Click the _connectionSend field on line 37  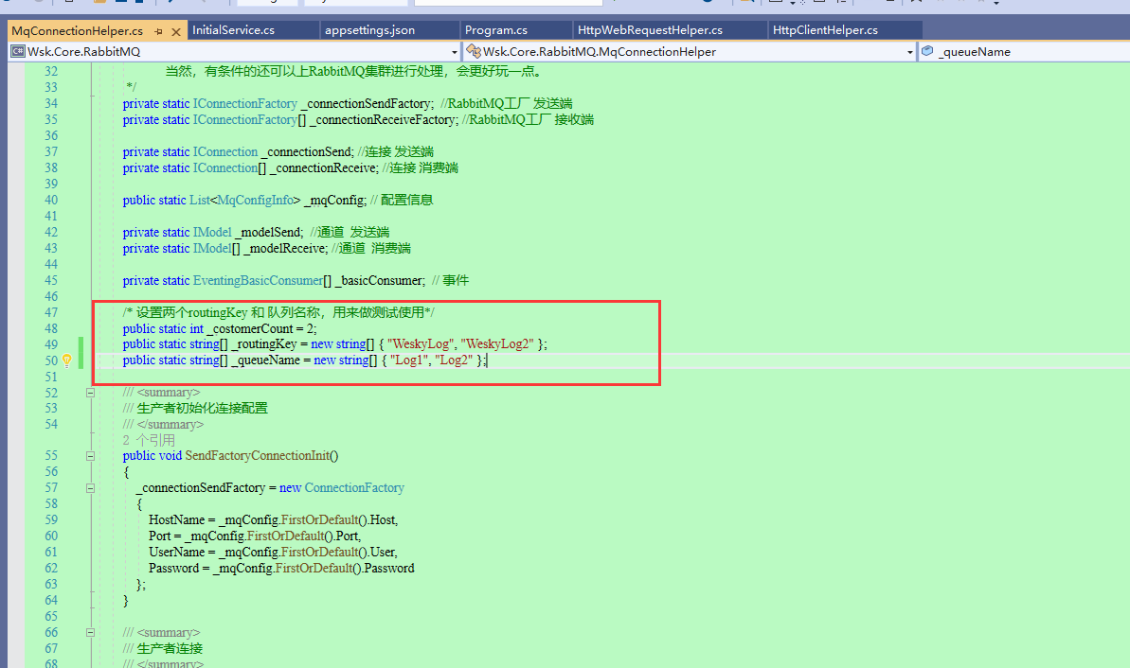pos(307,152)
